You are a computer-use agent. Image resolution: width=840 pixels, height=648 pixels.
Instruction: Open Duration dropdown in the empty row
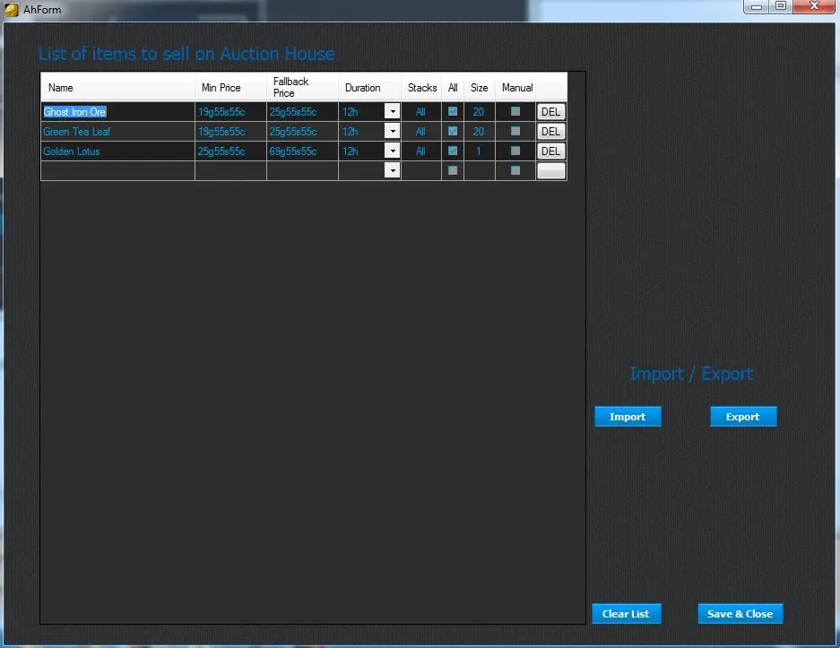392,171
